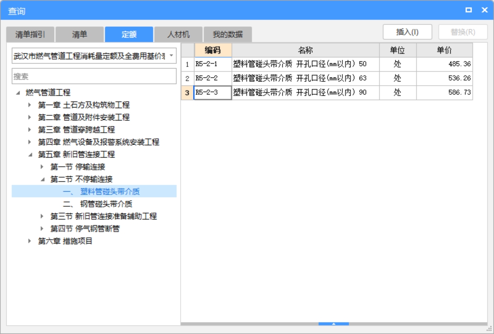494x334 pixels.
Task: Select 第六章 措施项目 label
Action: 65,241
